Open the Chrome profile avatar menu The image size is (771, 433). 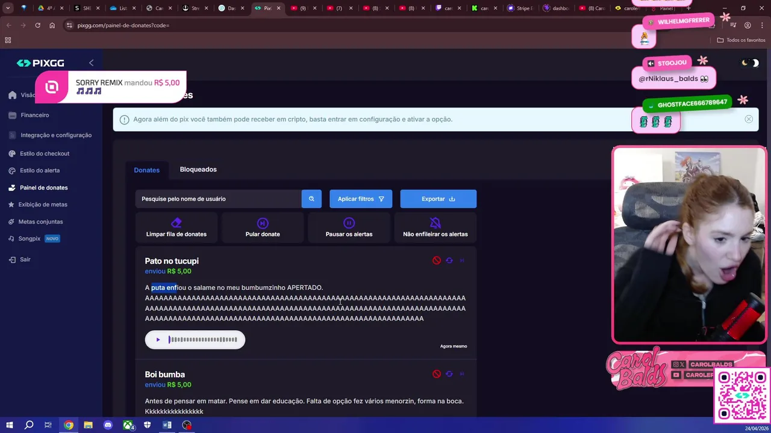tap(748, 25)
